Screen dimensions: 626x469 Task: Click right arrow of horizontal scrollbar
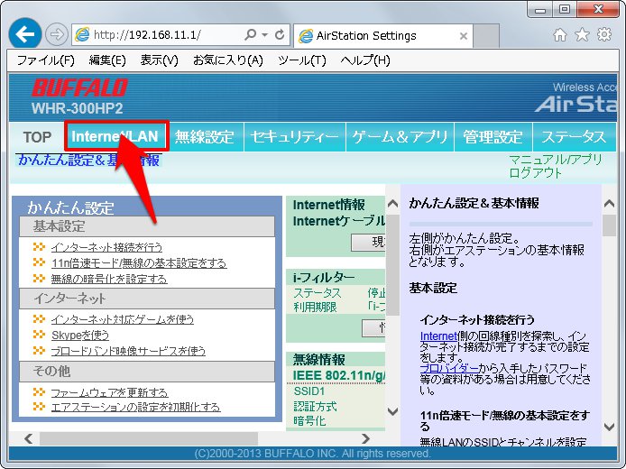pyautogui.click(x=365, y=438)
